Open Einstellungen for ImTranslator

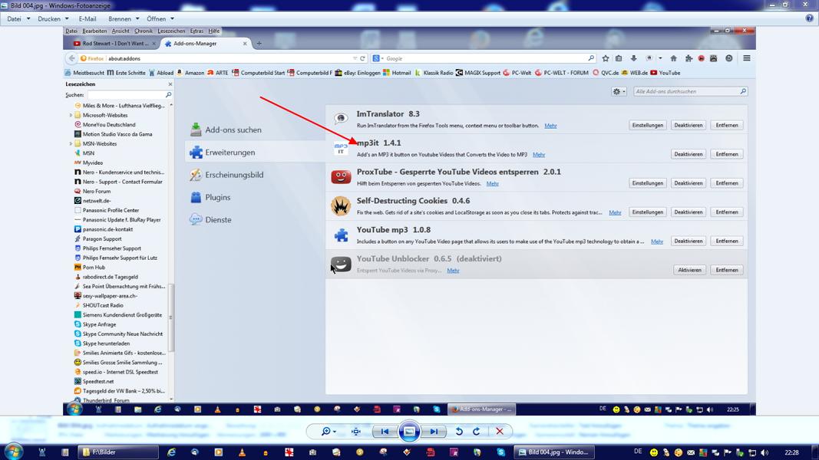(x=648, y=125)
